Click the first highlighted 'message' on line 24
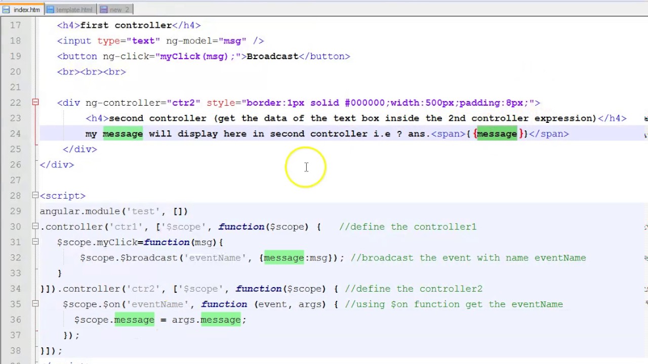The height and width of the screenshot is (364, 648). tap(123, 134)
